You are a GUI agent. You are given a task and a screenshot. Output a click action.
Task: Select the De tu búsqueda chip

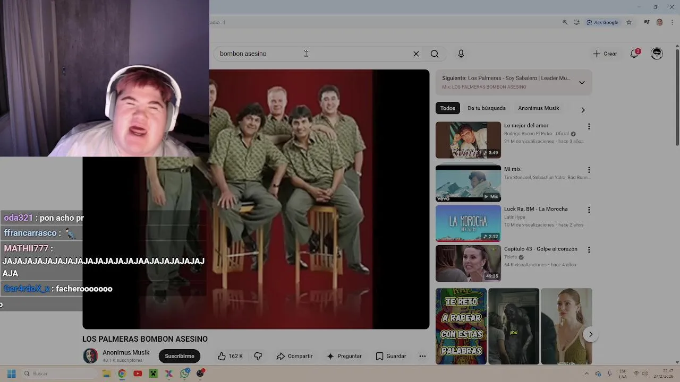[487, 108]
